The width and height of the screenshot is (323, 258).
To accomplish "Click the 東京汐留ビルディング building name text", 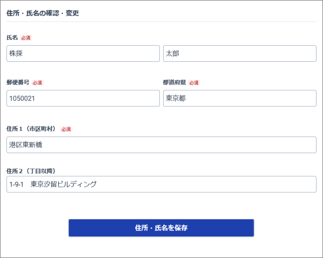I will click(x=64, y=184).
